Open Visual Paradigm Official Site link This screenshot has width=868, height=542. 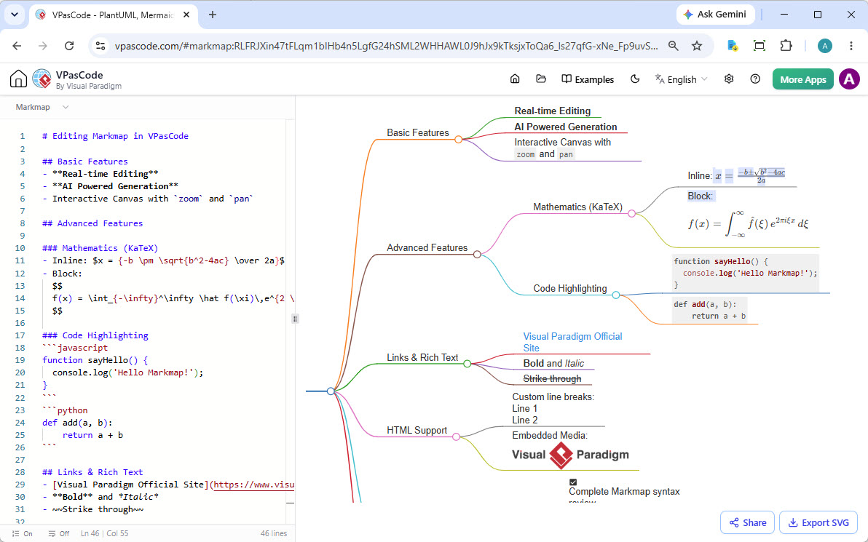tap(572, 343)
